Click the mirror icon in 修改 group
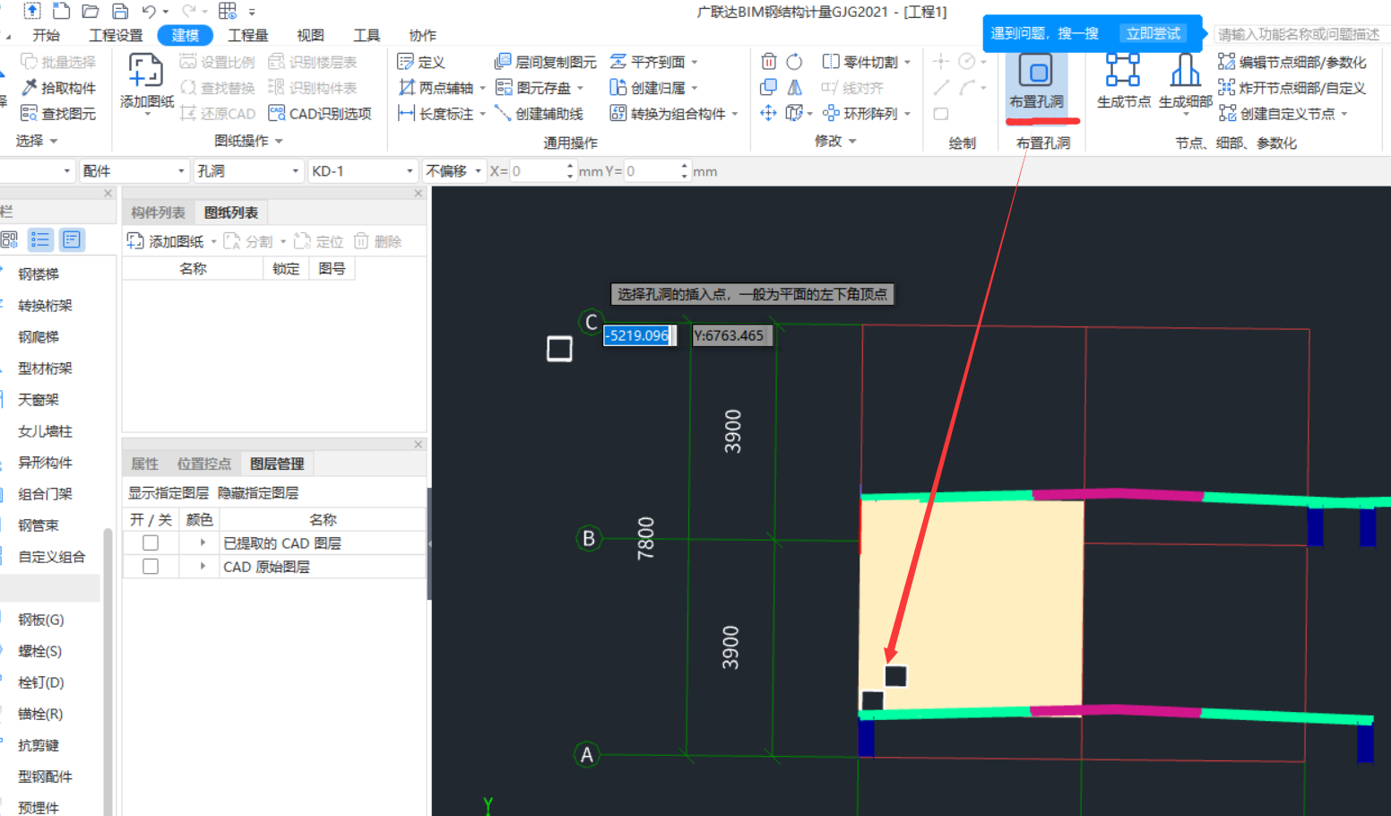Viewport: 1391px width, 816px height. pyautogui.click(x=794, y=88)
